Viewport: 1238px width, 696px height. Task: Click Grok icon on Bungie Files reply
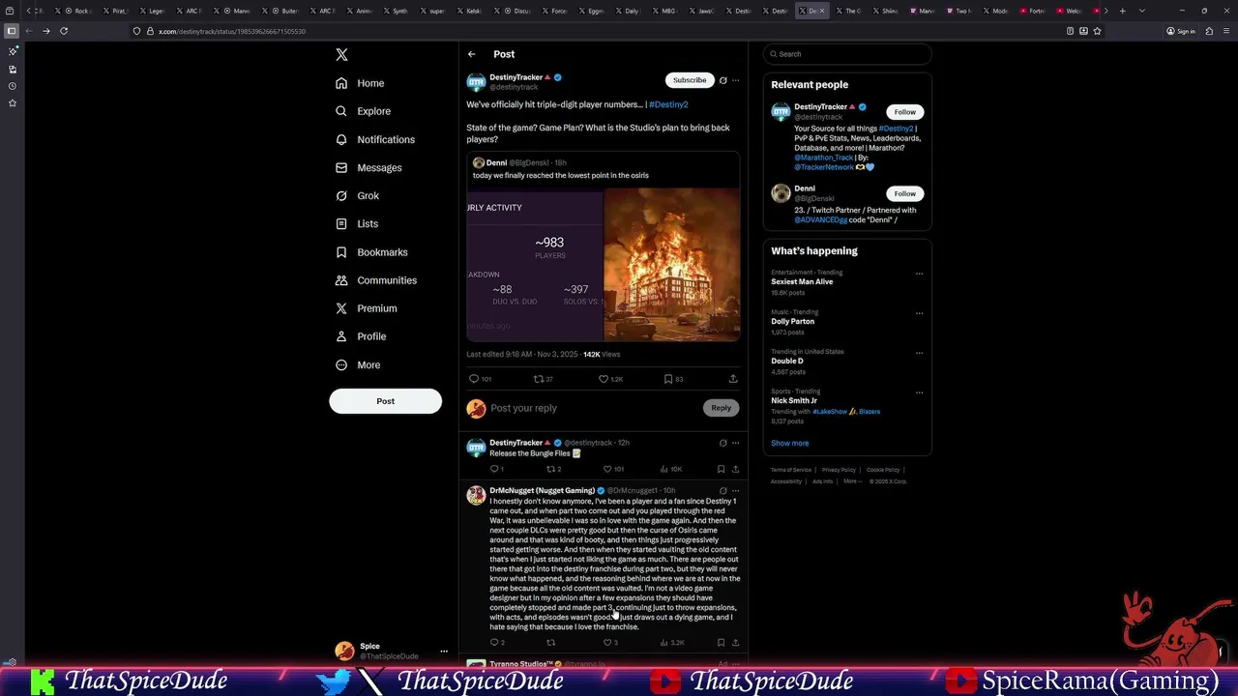tap(722, 443)
